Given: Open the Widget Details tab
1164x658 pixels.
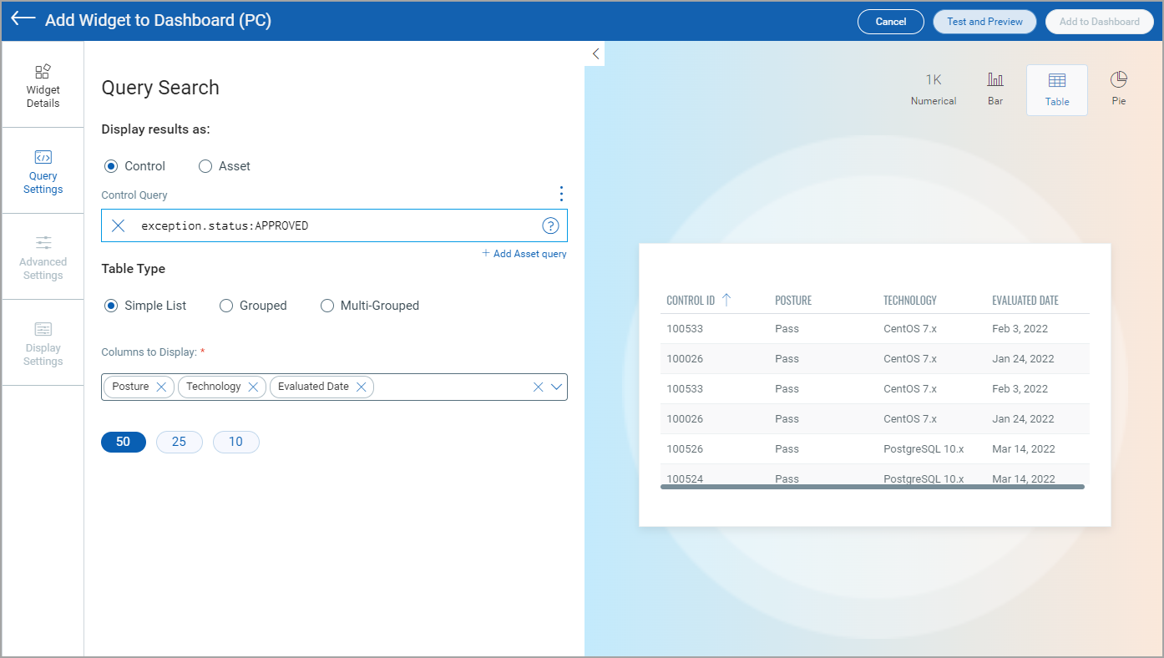Looking at the screenshot, I should 43,85.
